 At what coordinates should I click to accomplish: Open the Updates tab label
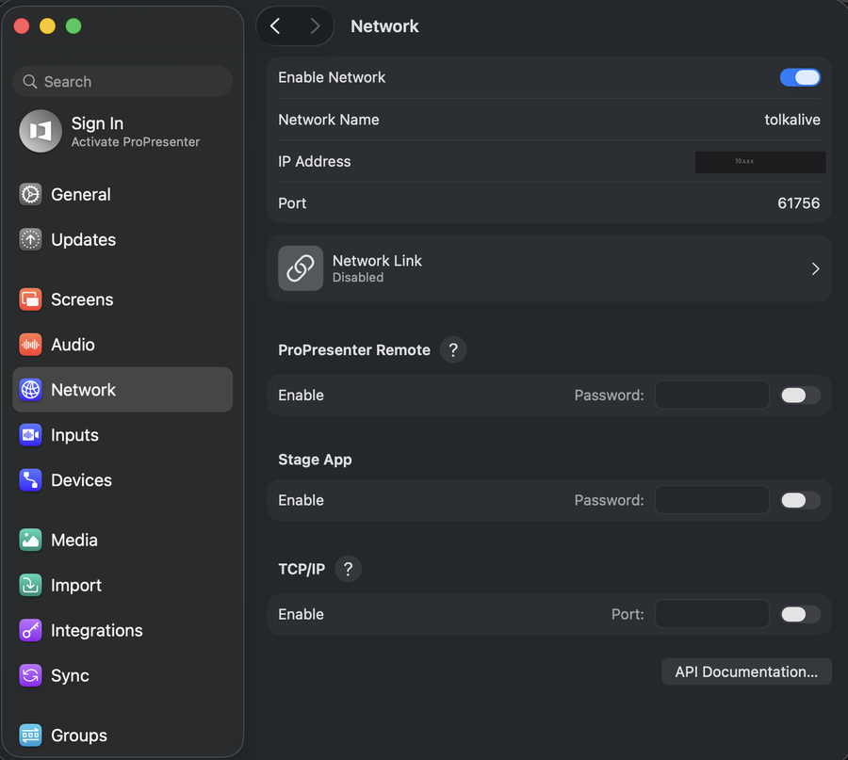(x=83, y=239)
